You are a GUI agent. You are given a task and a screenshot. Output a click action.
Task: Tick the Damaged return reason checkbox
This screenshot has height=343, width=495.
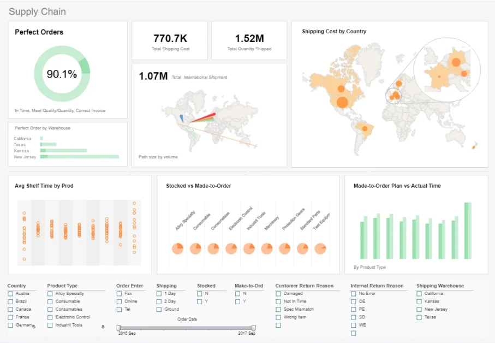coord(278,293)
